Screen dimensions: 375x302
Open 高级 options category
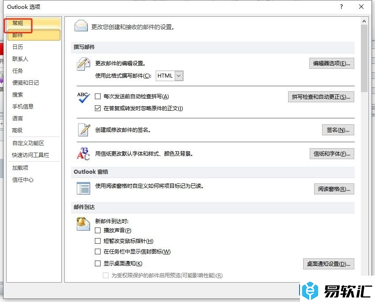(34, 130)
